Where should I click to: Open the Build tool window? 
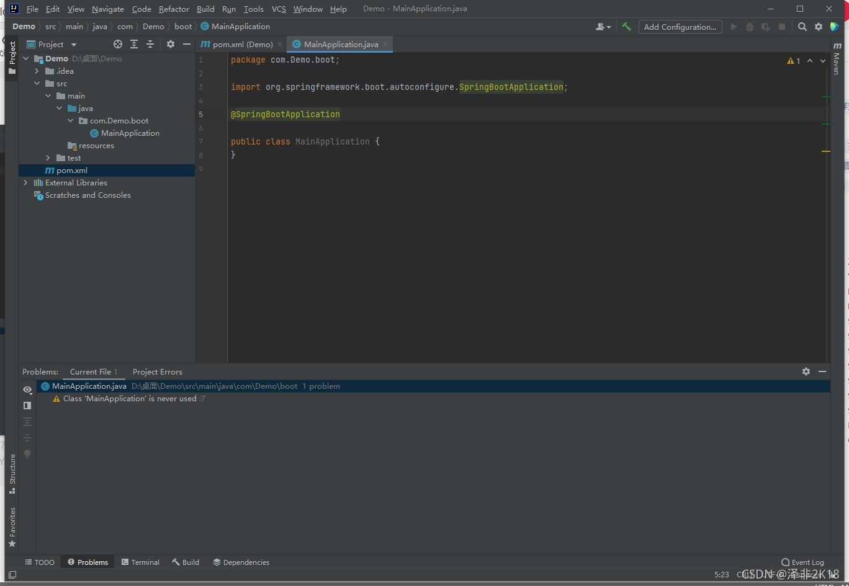pyautogui.click(x=186, y=562)
